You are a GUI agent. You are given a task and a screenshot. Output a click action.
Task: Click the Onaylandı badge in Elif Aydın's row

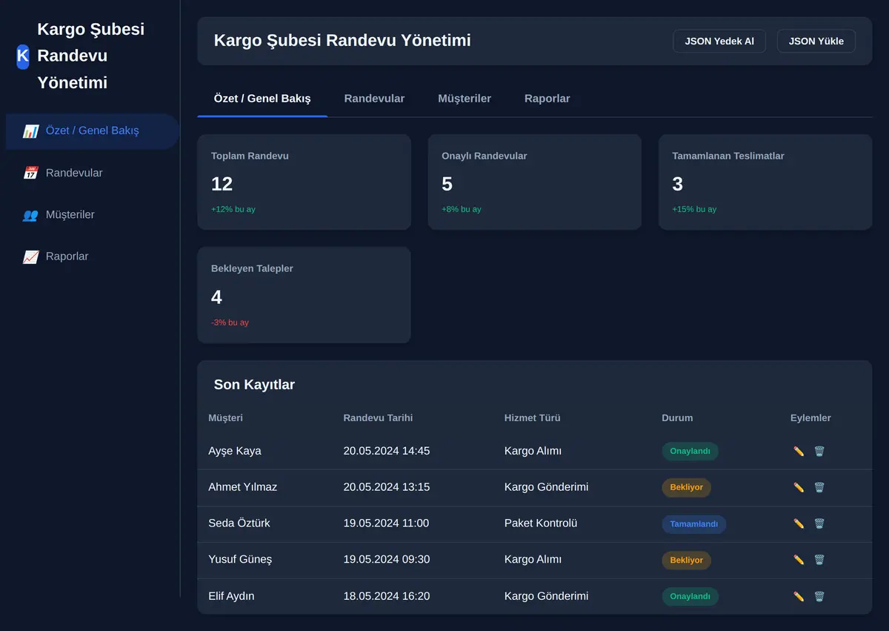coord(690,596)
